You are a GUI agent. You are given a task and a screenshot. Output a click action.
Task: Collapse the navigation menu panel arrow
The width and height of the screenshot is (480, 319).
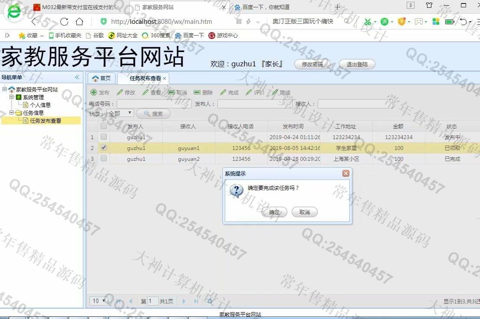click(x=77, y=77)
